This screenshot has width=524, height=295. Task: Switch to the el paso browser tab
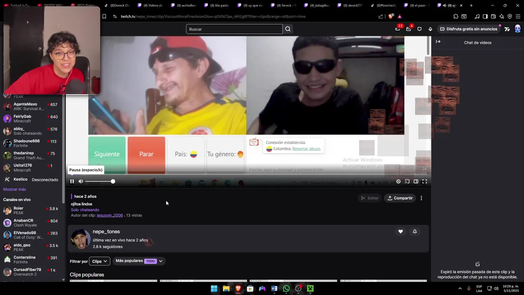(x=417, y=5)
